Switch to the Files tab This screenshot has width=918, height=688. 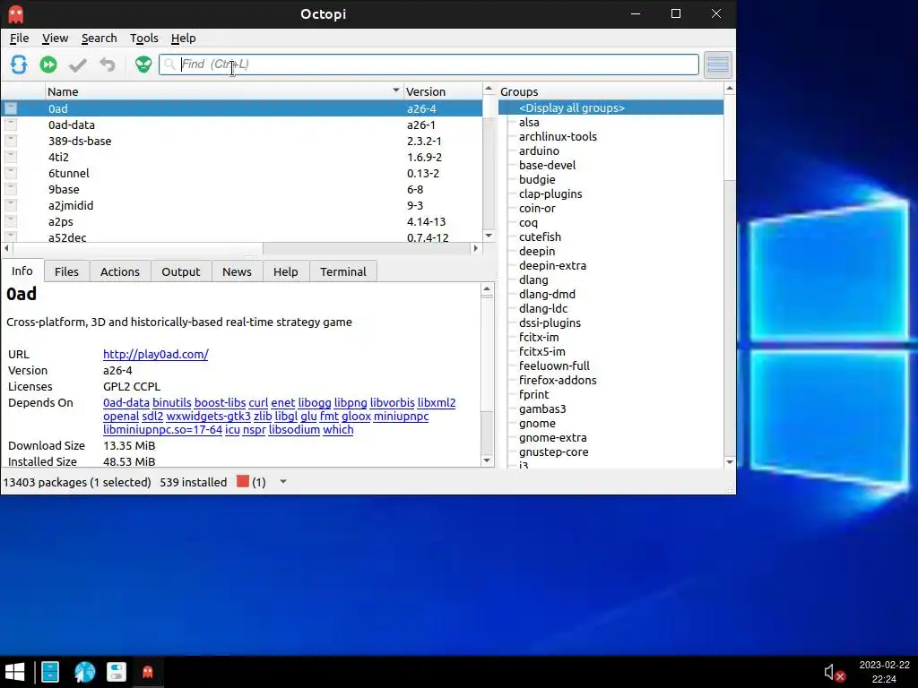66,271
